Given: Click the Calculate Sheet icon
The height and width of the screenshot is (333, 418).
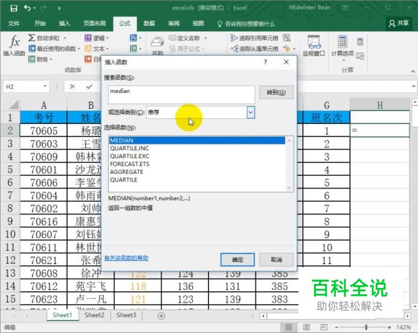Looking at the screenshot, I should pos(360,56).
